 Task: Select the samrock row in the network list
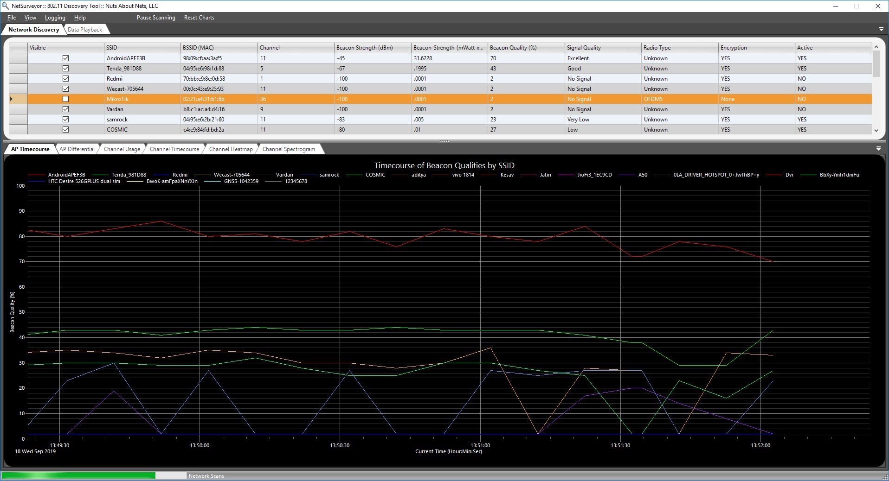pyautogui.click(x=139, y=119)
